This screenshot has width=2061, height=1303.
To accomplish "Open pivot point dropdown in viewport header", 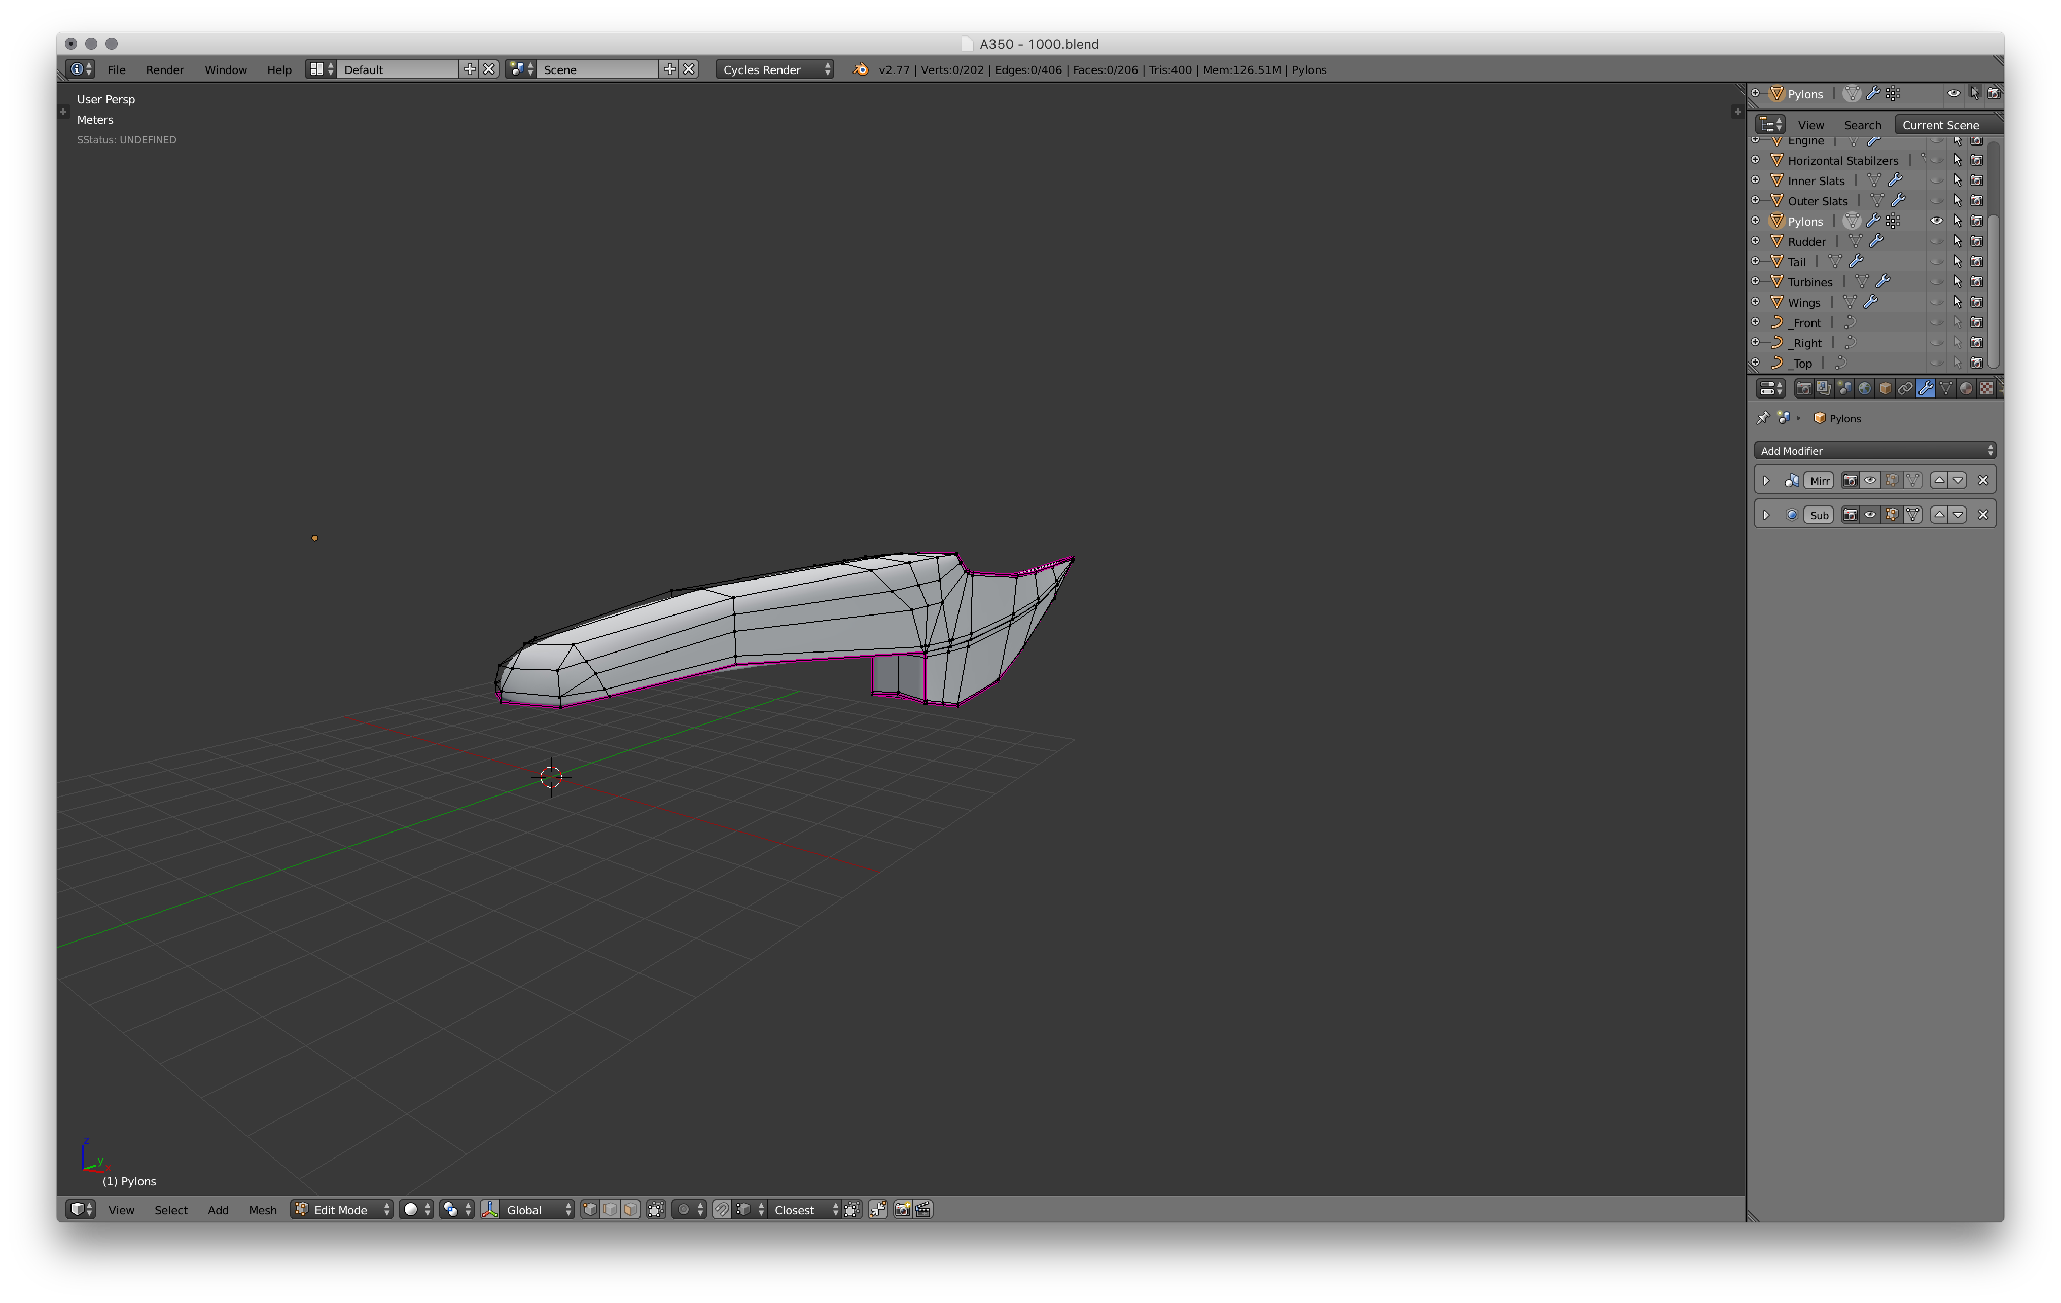I will point(457,1209).
